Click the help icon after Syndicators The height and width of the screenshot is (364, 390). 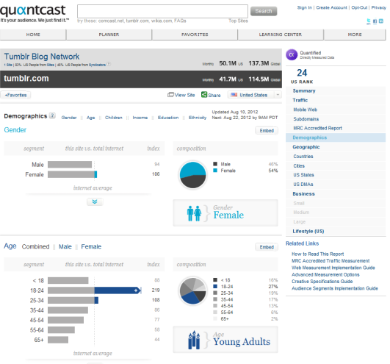coord(109,64)
